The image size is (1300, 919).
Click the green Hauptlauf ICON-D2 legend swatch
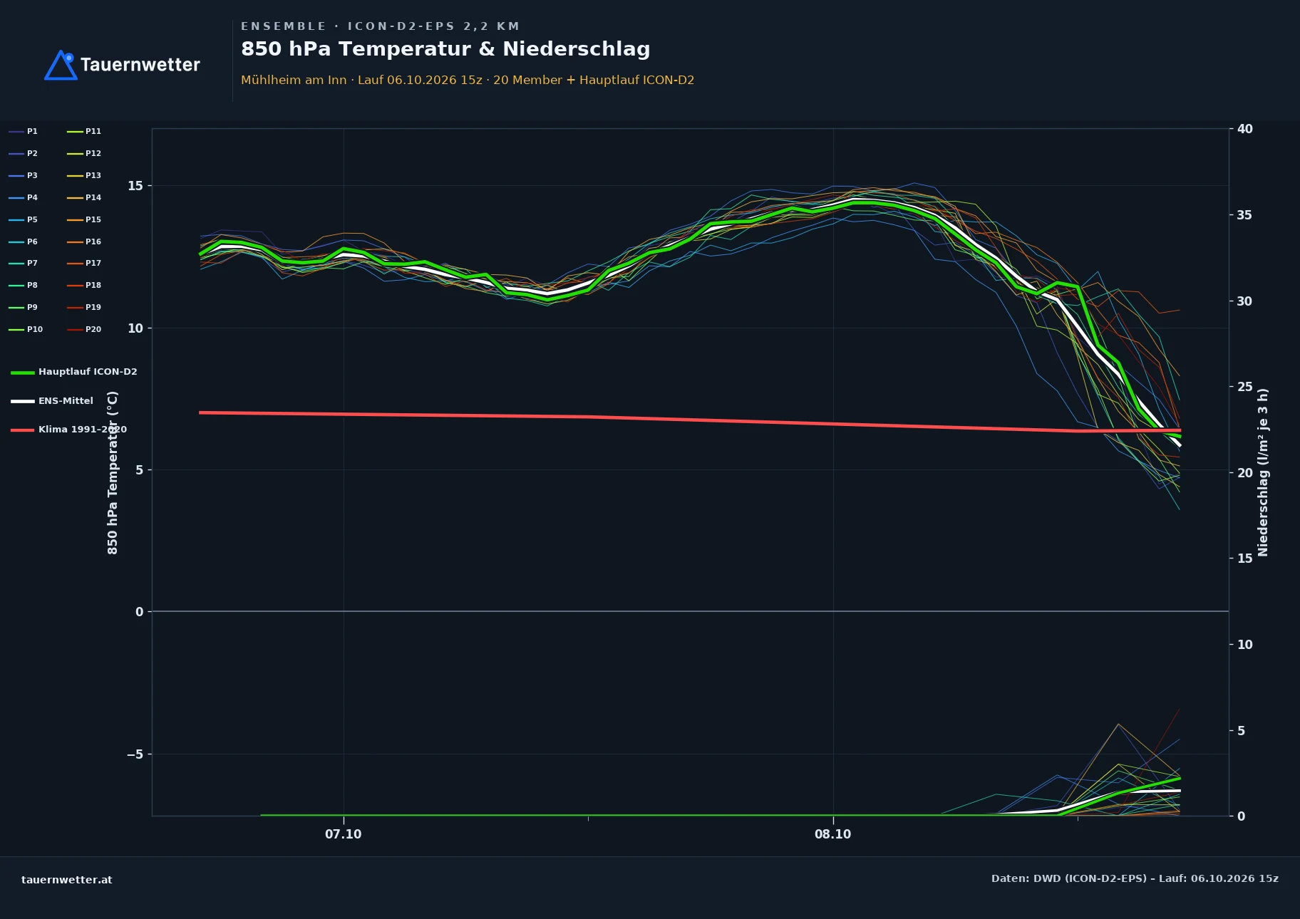tap(23, 372)
